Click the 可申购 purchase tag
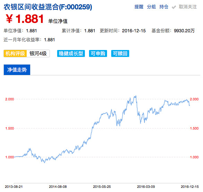 point(98,53)
